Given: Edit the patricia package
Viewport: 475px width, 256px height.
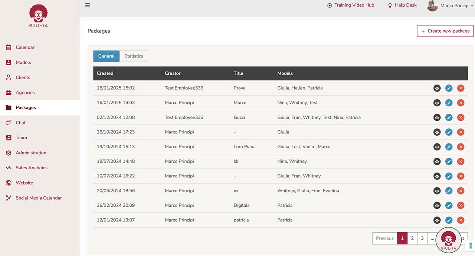Looking at the screenshot, I should point(449,220).
